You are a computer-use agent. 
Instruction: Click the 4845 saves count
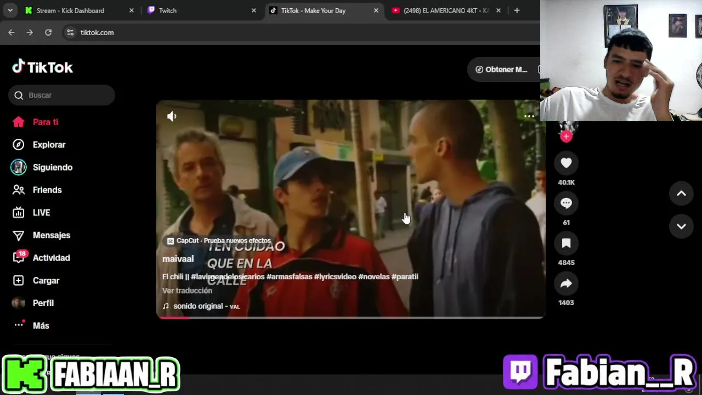click(x=566, y=262)
